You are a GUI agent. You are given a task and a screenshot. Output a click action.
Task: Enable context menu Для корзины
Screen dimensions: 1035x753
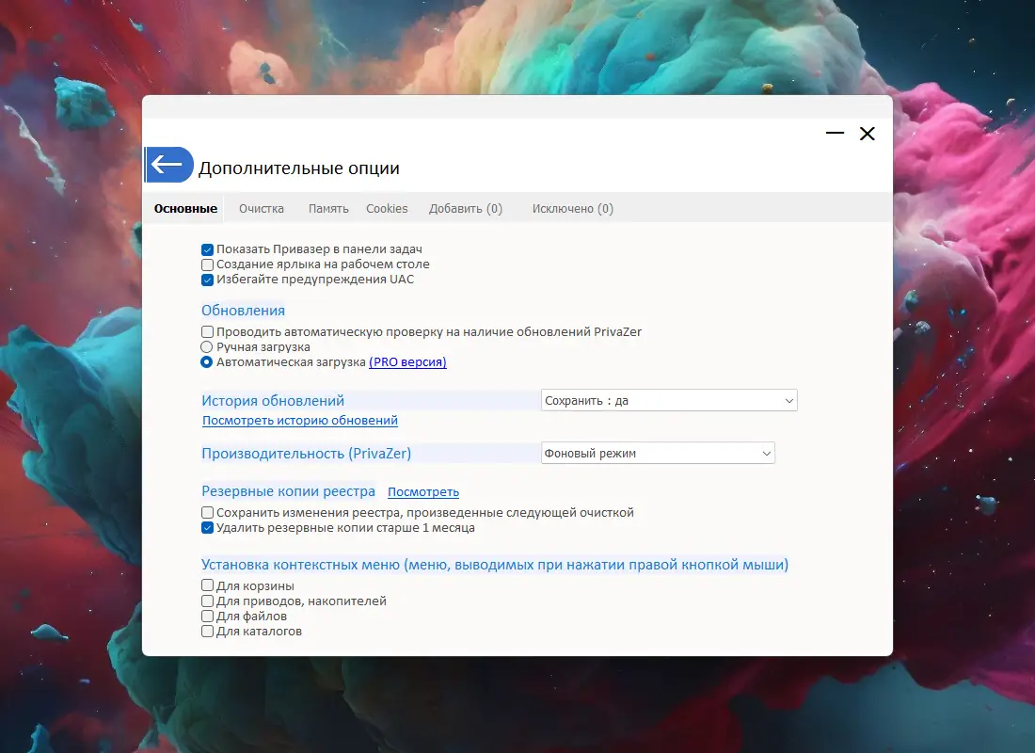(207, 585)
